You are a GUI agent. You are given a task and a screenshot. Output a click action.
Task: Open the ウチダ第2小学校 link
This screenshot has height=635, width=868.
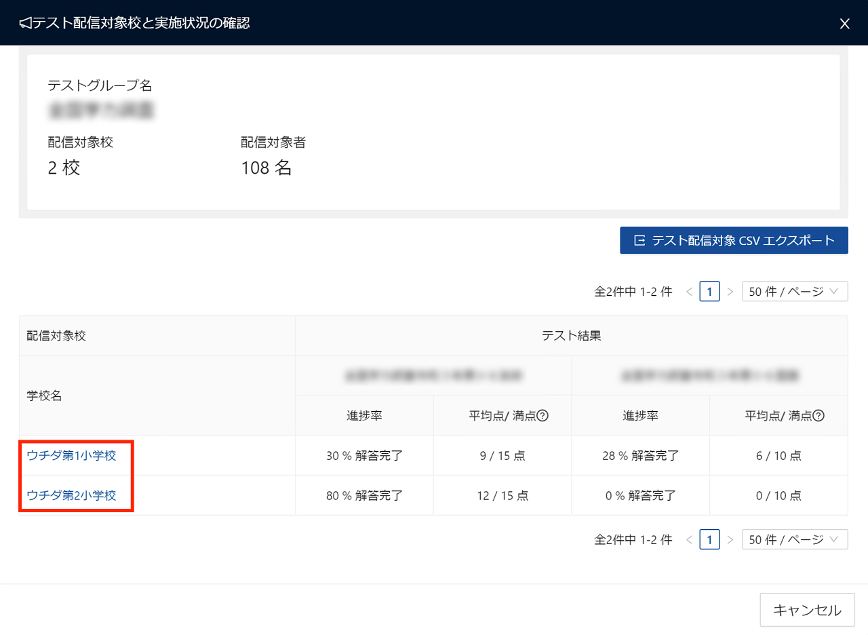pyautogui.click(x=71, y=495)
